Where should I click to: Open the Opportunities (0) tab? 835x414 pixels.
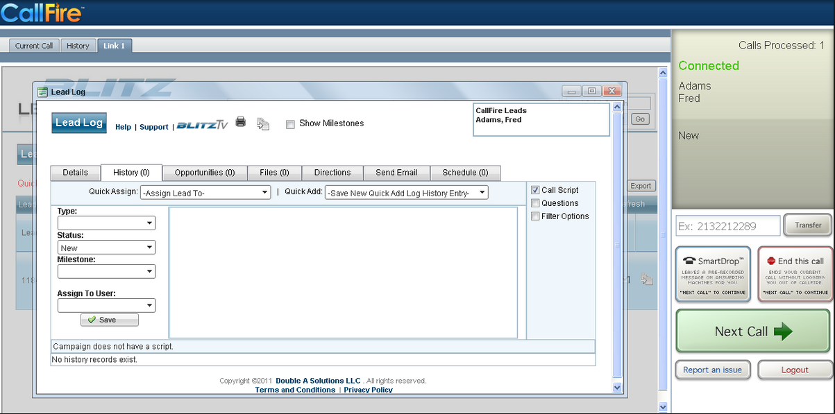point(205,173)
